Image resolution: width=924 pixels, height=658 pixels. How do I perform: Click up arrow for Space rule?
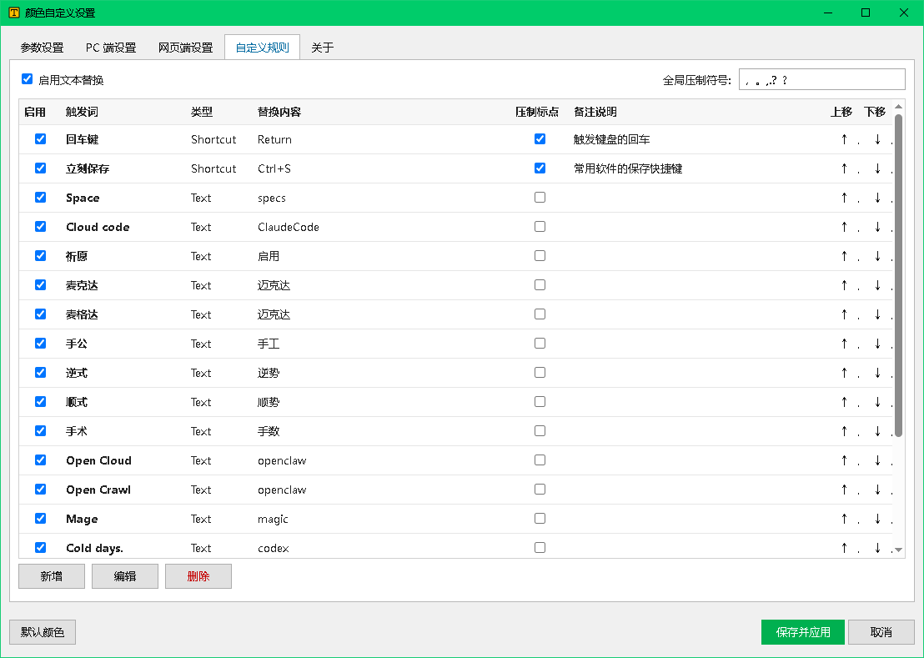click(845, 198)
